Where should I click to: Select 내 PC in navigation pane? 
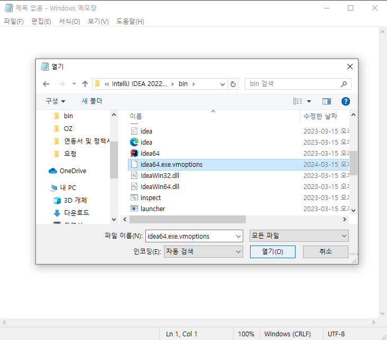point(68,188)
